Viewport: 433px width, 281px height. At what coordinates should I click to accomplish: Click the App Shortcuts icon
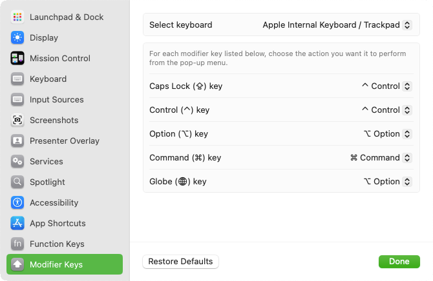tap(17, 224)
